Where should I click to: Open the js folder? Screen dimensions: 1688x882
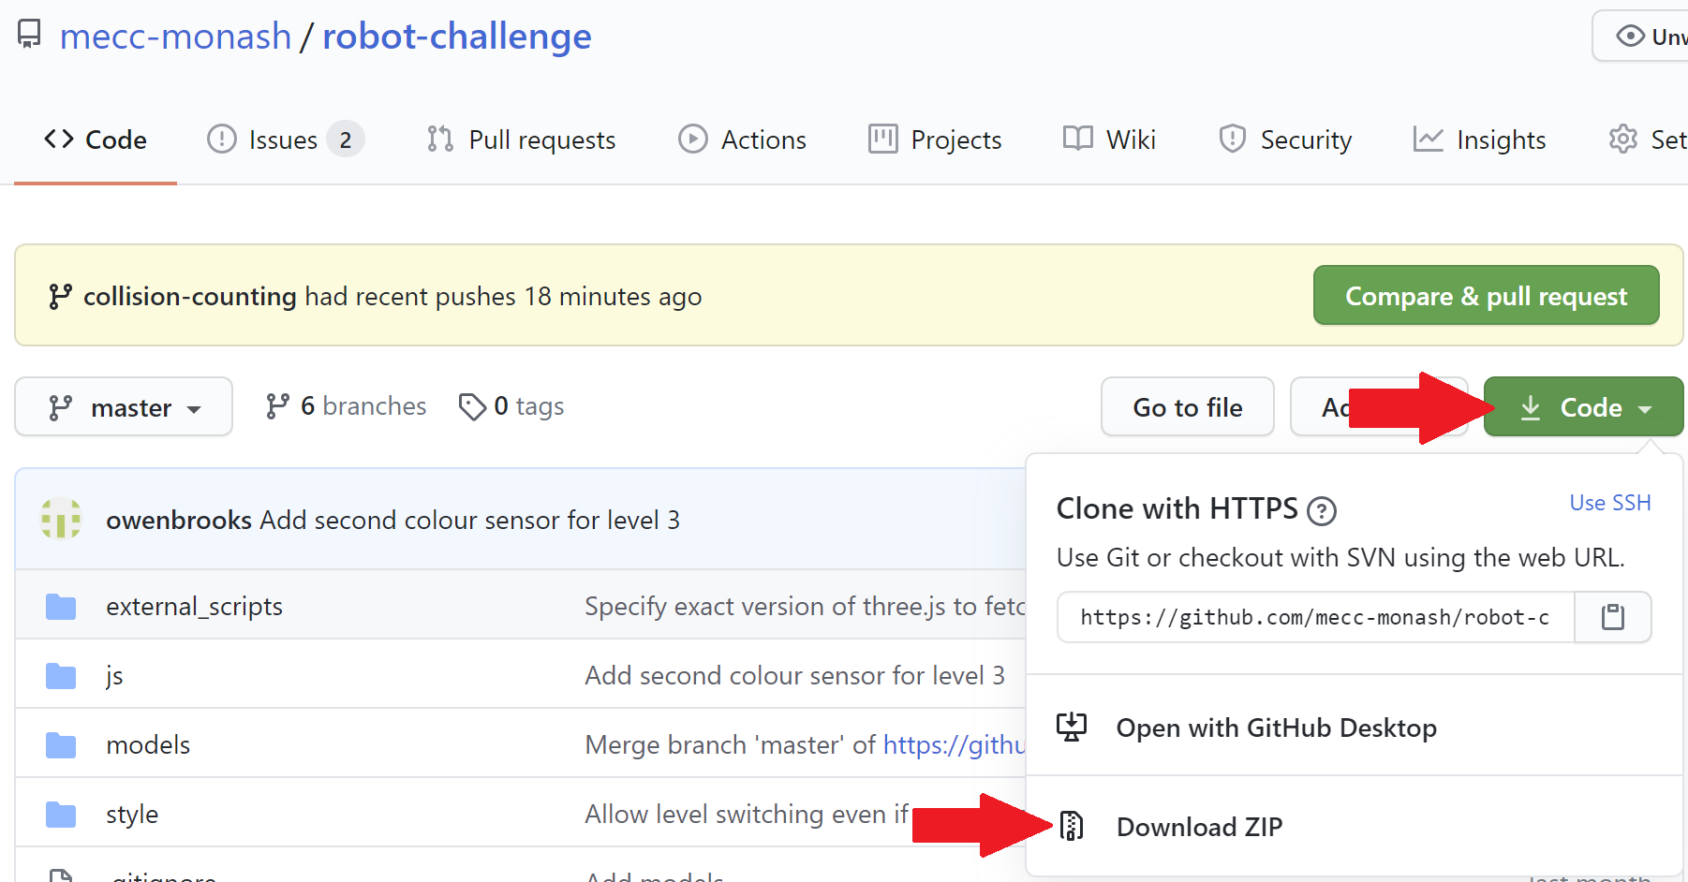[114, 676]
